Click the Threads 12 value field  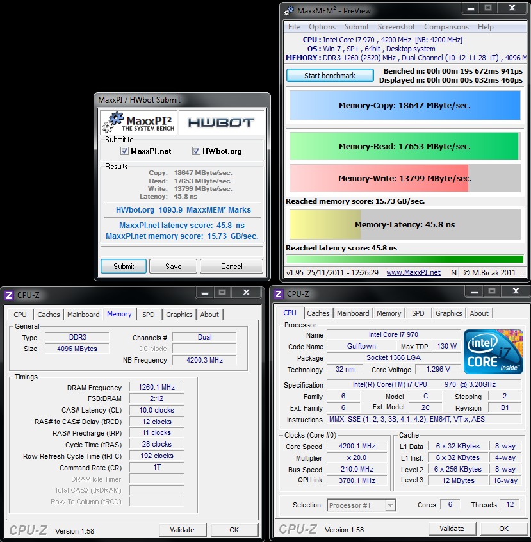click(510, 504)
